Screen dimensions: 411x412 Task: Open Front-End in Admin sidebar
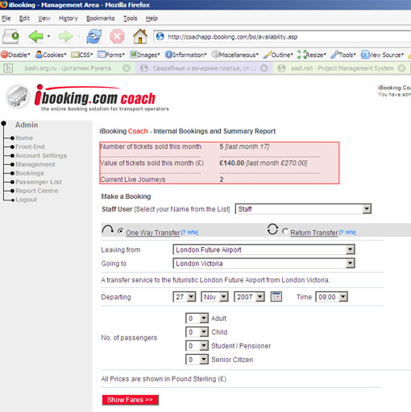click(x=30, y=146)
